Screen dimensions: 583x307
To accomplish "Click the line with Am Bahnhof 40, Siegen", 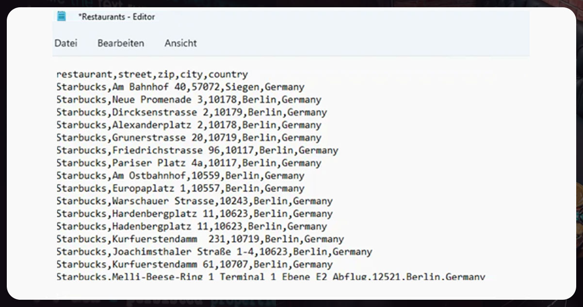I will tap(180, 87).
